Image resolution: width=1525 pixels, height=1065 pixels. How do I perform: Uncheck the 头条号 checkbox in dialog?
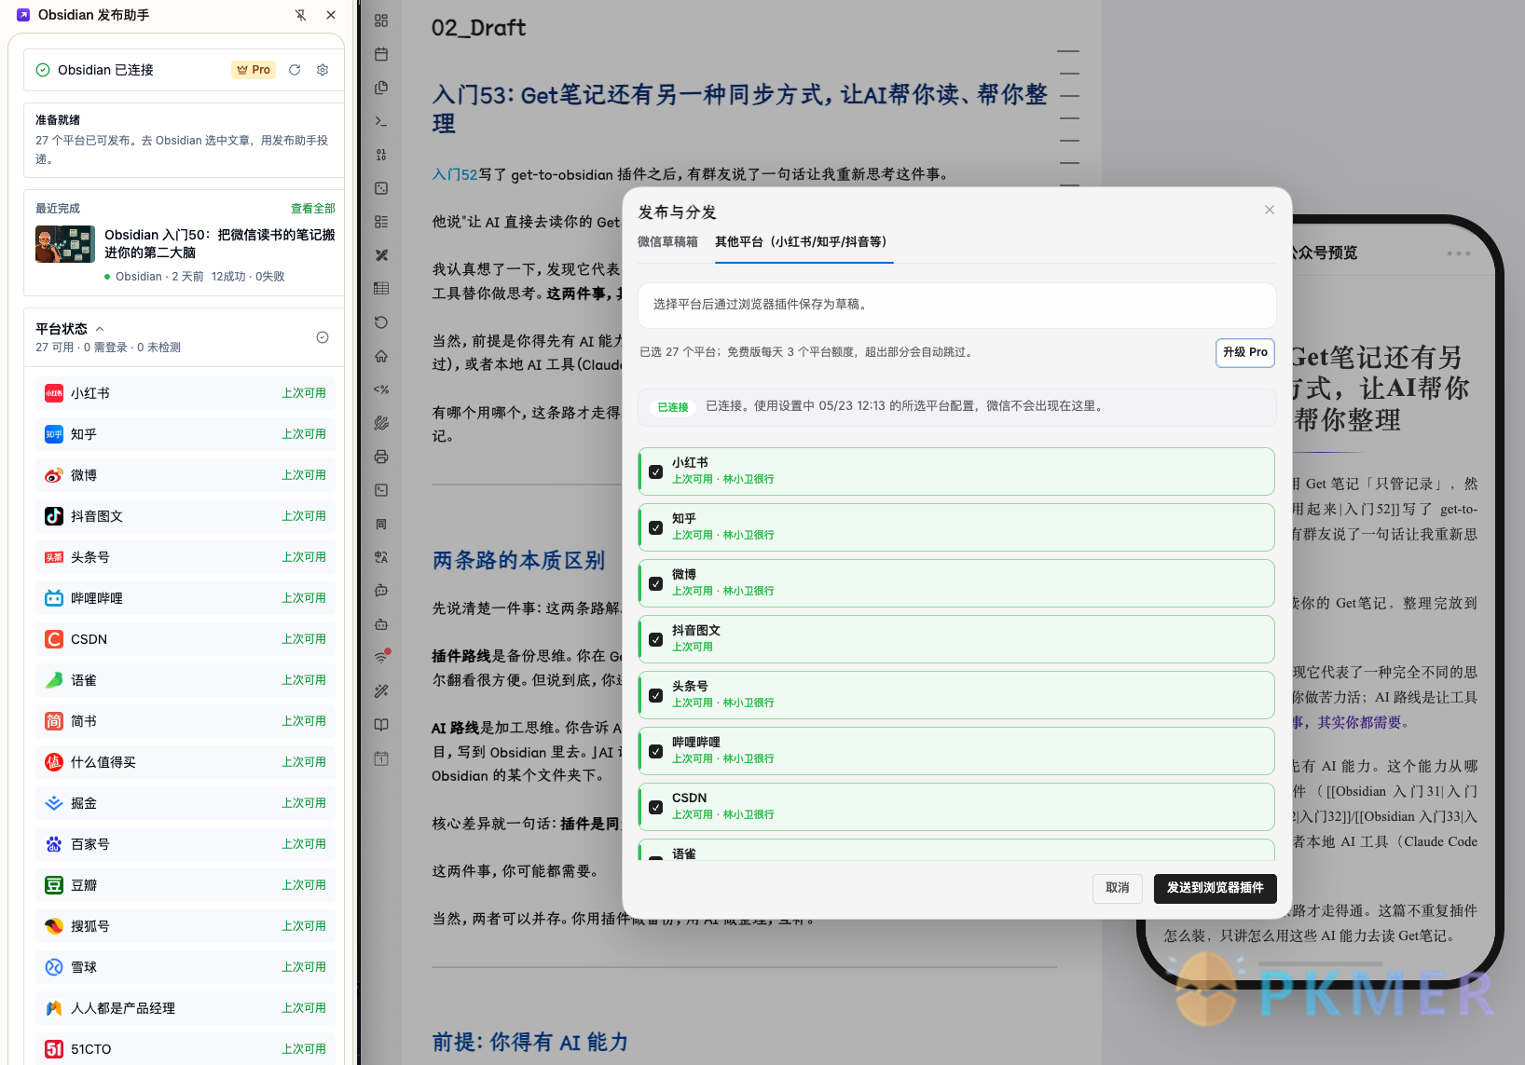[x=656, y=696]
